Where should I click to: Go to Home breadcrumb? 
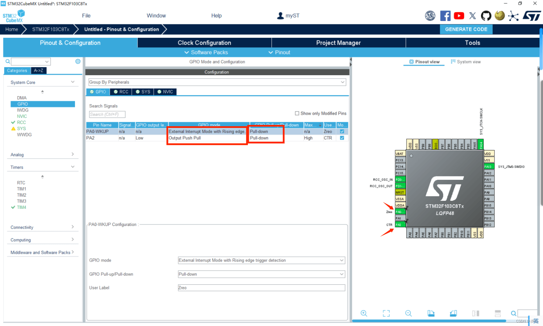tap(12, 29)
